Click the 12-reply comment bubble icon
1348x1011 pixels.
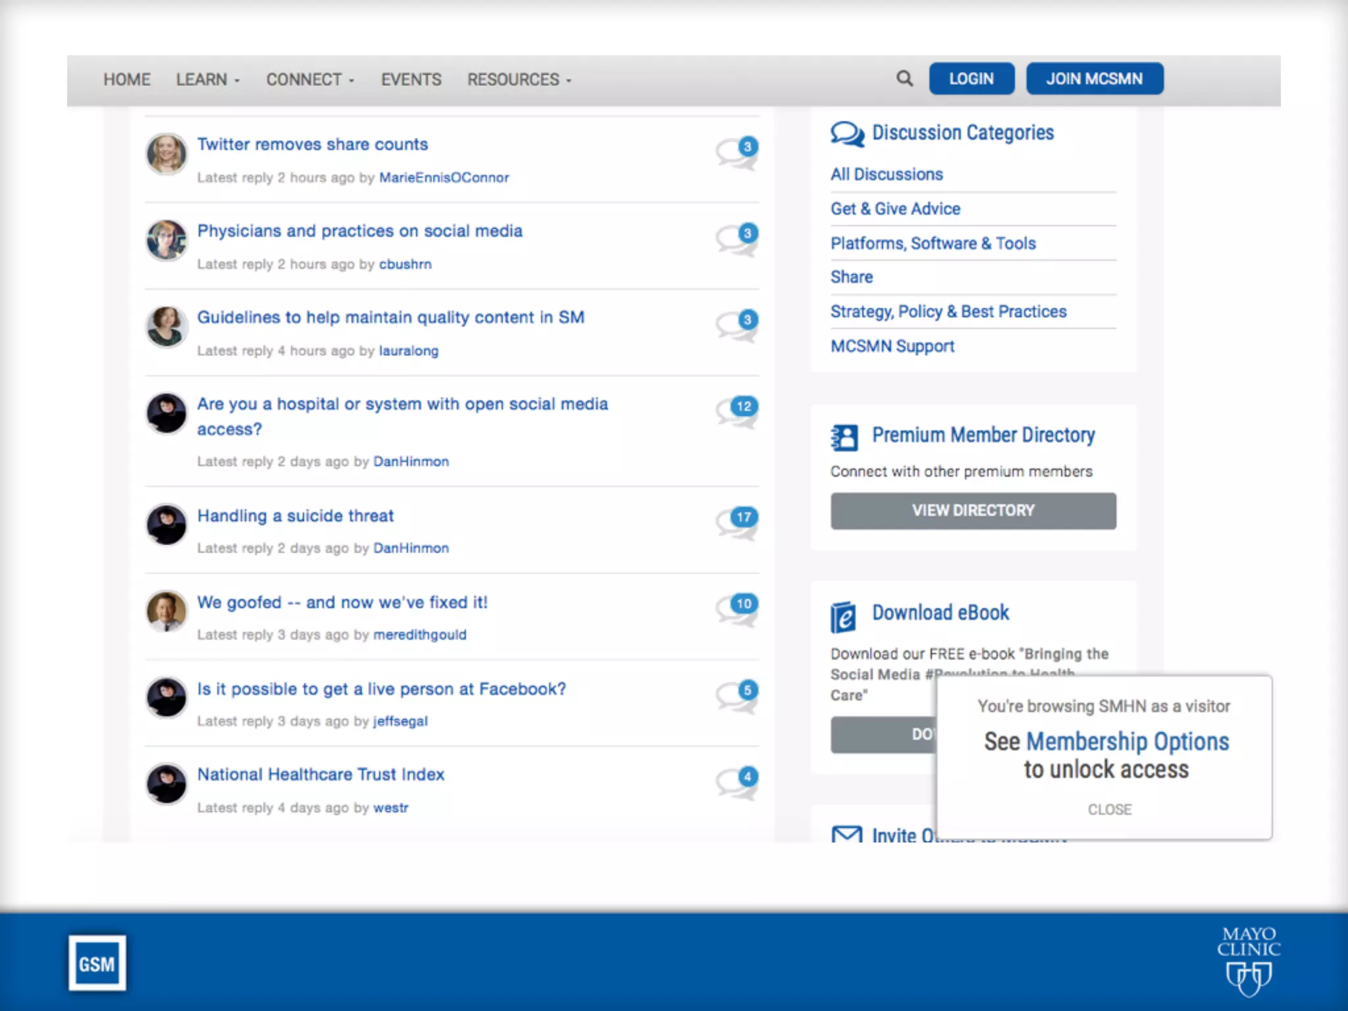[x=737, y=411]
